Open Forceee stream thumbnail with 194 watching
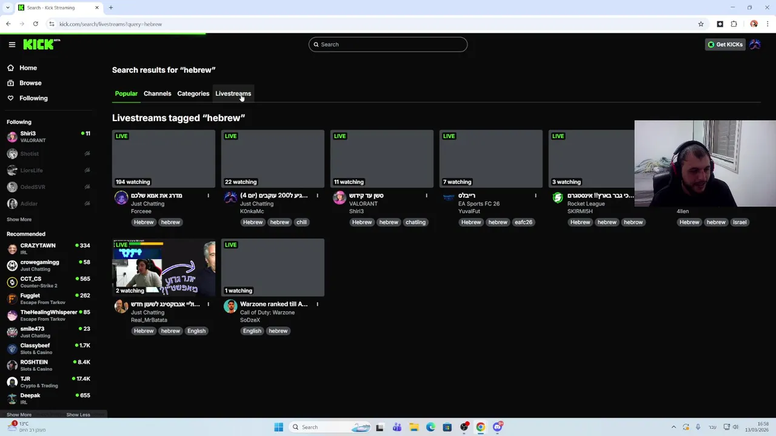Image resolution: width=776 pixels, height=436 pixels. pos(164,159)
